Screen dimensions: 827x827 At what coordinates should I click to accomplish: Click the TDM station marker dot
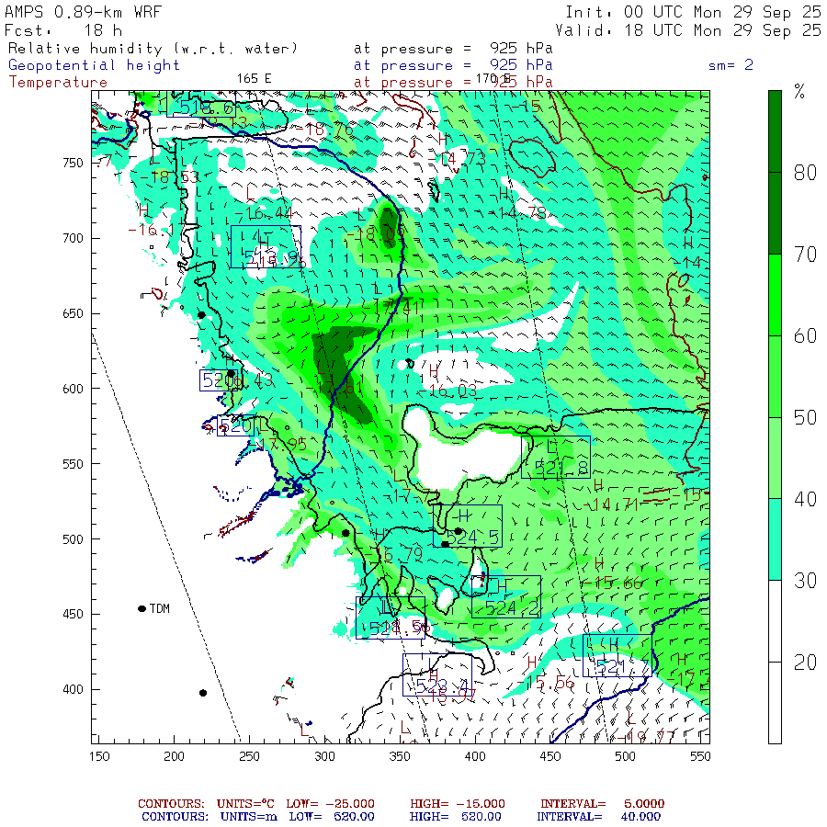tap(142, 608)
